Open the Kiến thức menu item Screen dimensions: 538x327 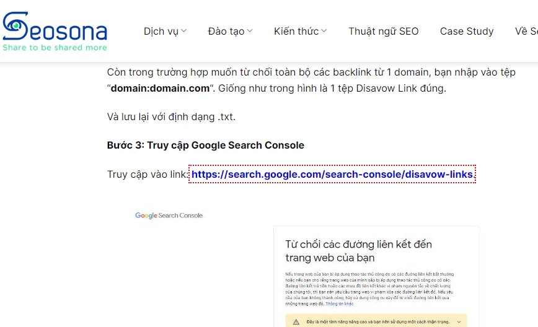coord(296,31)
